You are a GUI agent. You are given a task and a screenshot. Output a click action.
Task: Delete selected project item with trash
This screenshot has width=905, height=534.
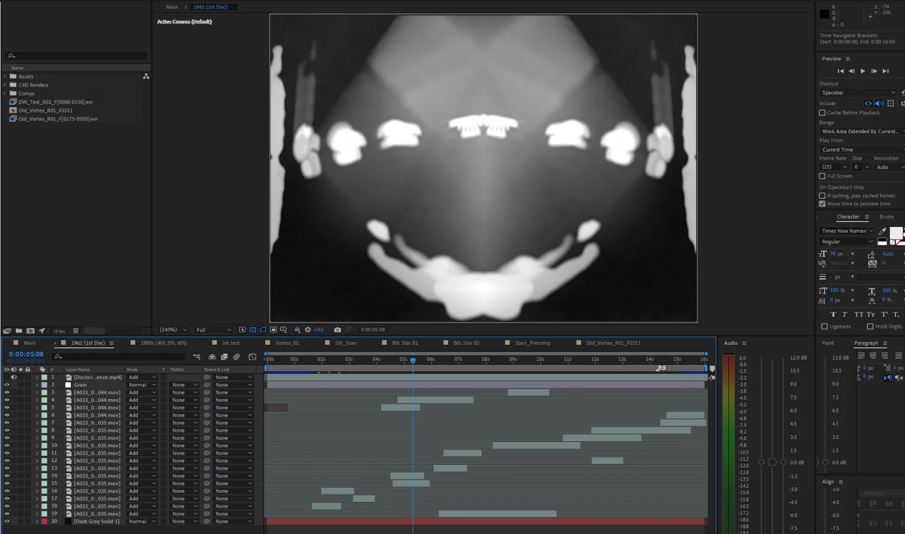[x=76, y=331]
